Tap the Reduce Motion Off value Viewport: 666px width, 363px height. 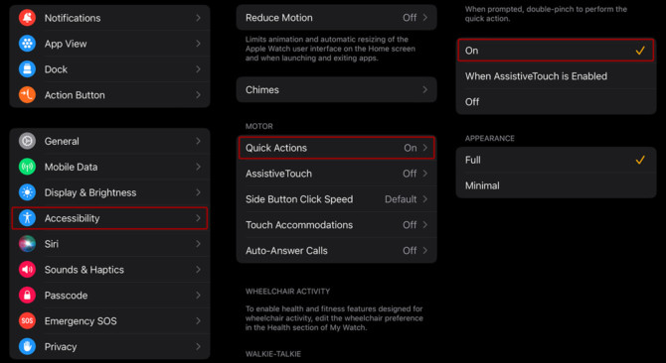click(x=410, y=18)
